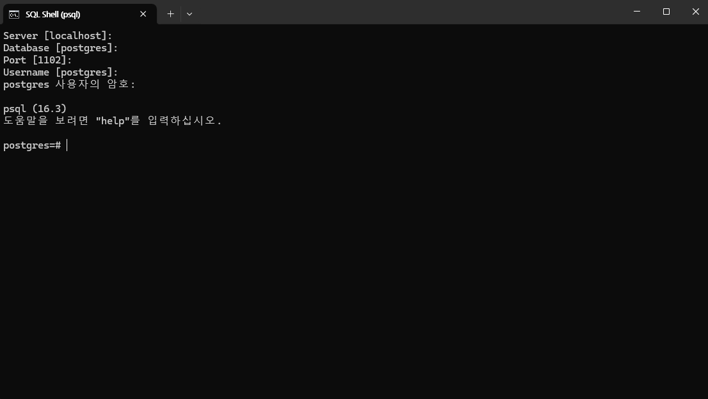The width and height of the screenshot is (708, 399).
Task: Click the psql (16.3) version line
Action: (x=35, y=108)
